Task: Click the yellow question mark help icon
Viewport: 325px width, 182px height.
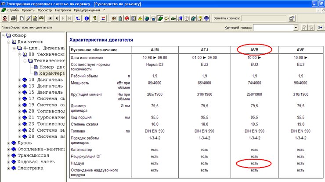Action: [95, 18]
